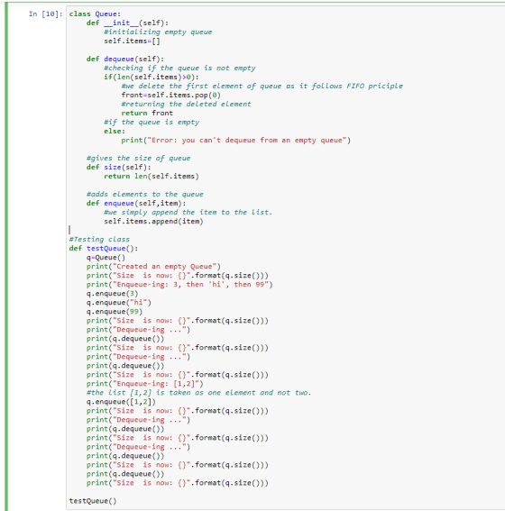
Task: Click the FIFO priciple comment line
Action: pyautogui.click(x=262, y=86)
